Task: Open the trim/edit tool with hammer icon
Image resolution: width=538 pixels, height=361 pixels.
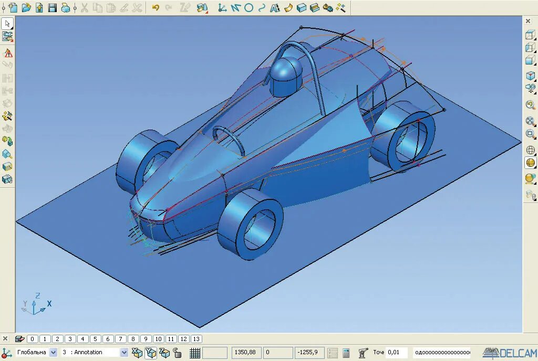Action: tap(7, 116)
